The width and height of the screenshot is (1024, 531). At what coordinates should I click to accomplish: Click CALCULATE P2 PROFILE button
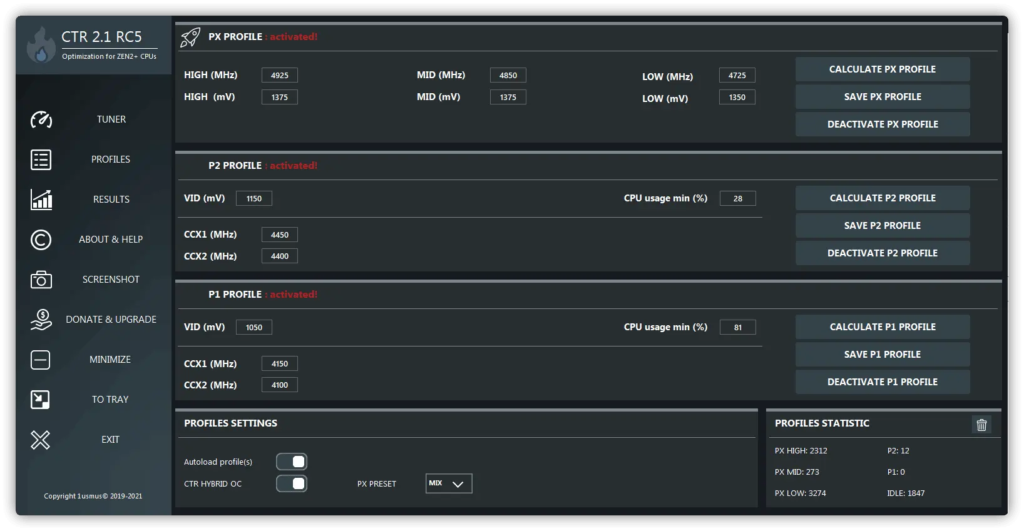883,198
